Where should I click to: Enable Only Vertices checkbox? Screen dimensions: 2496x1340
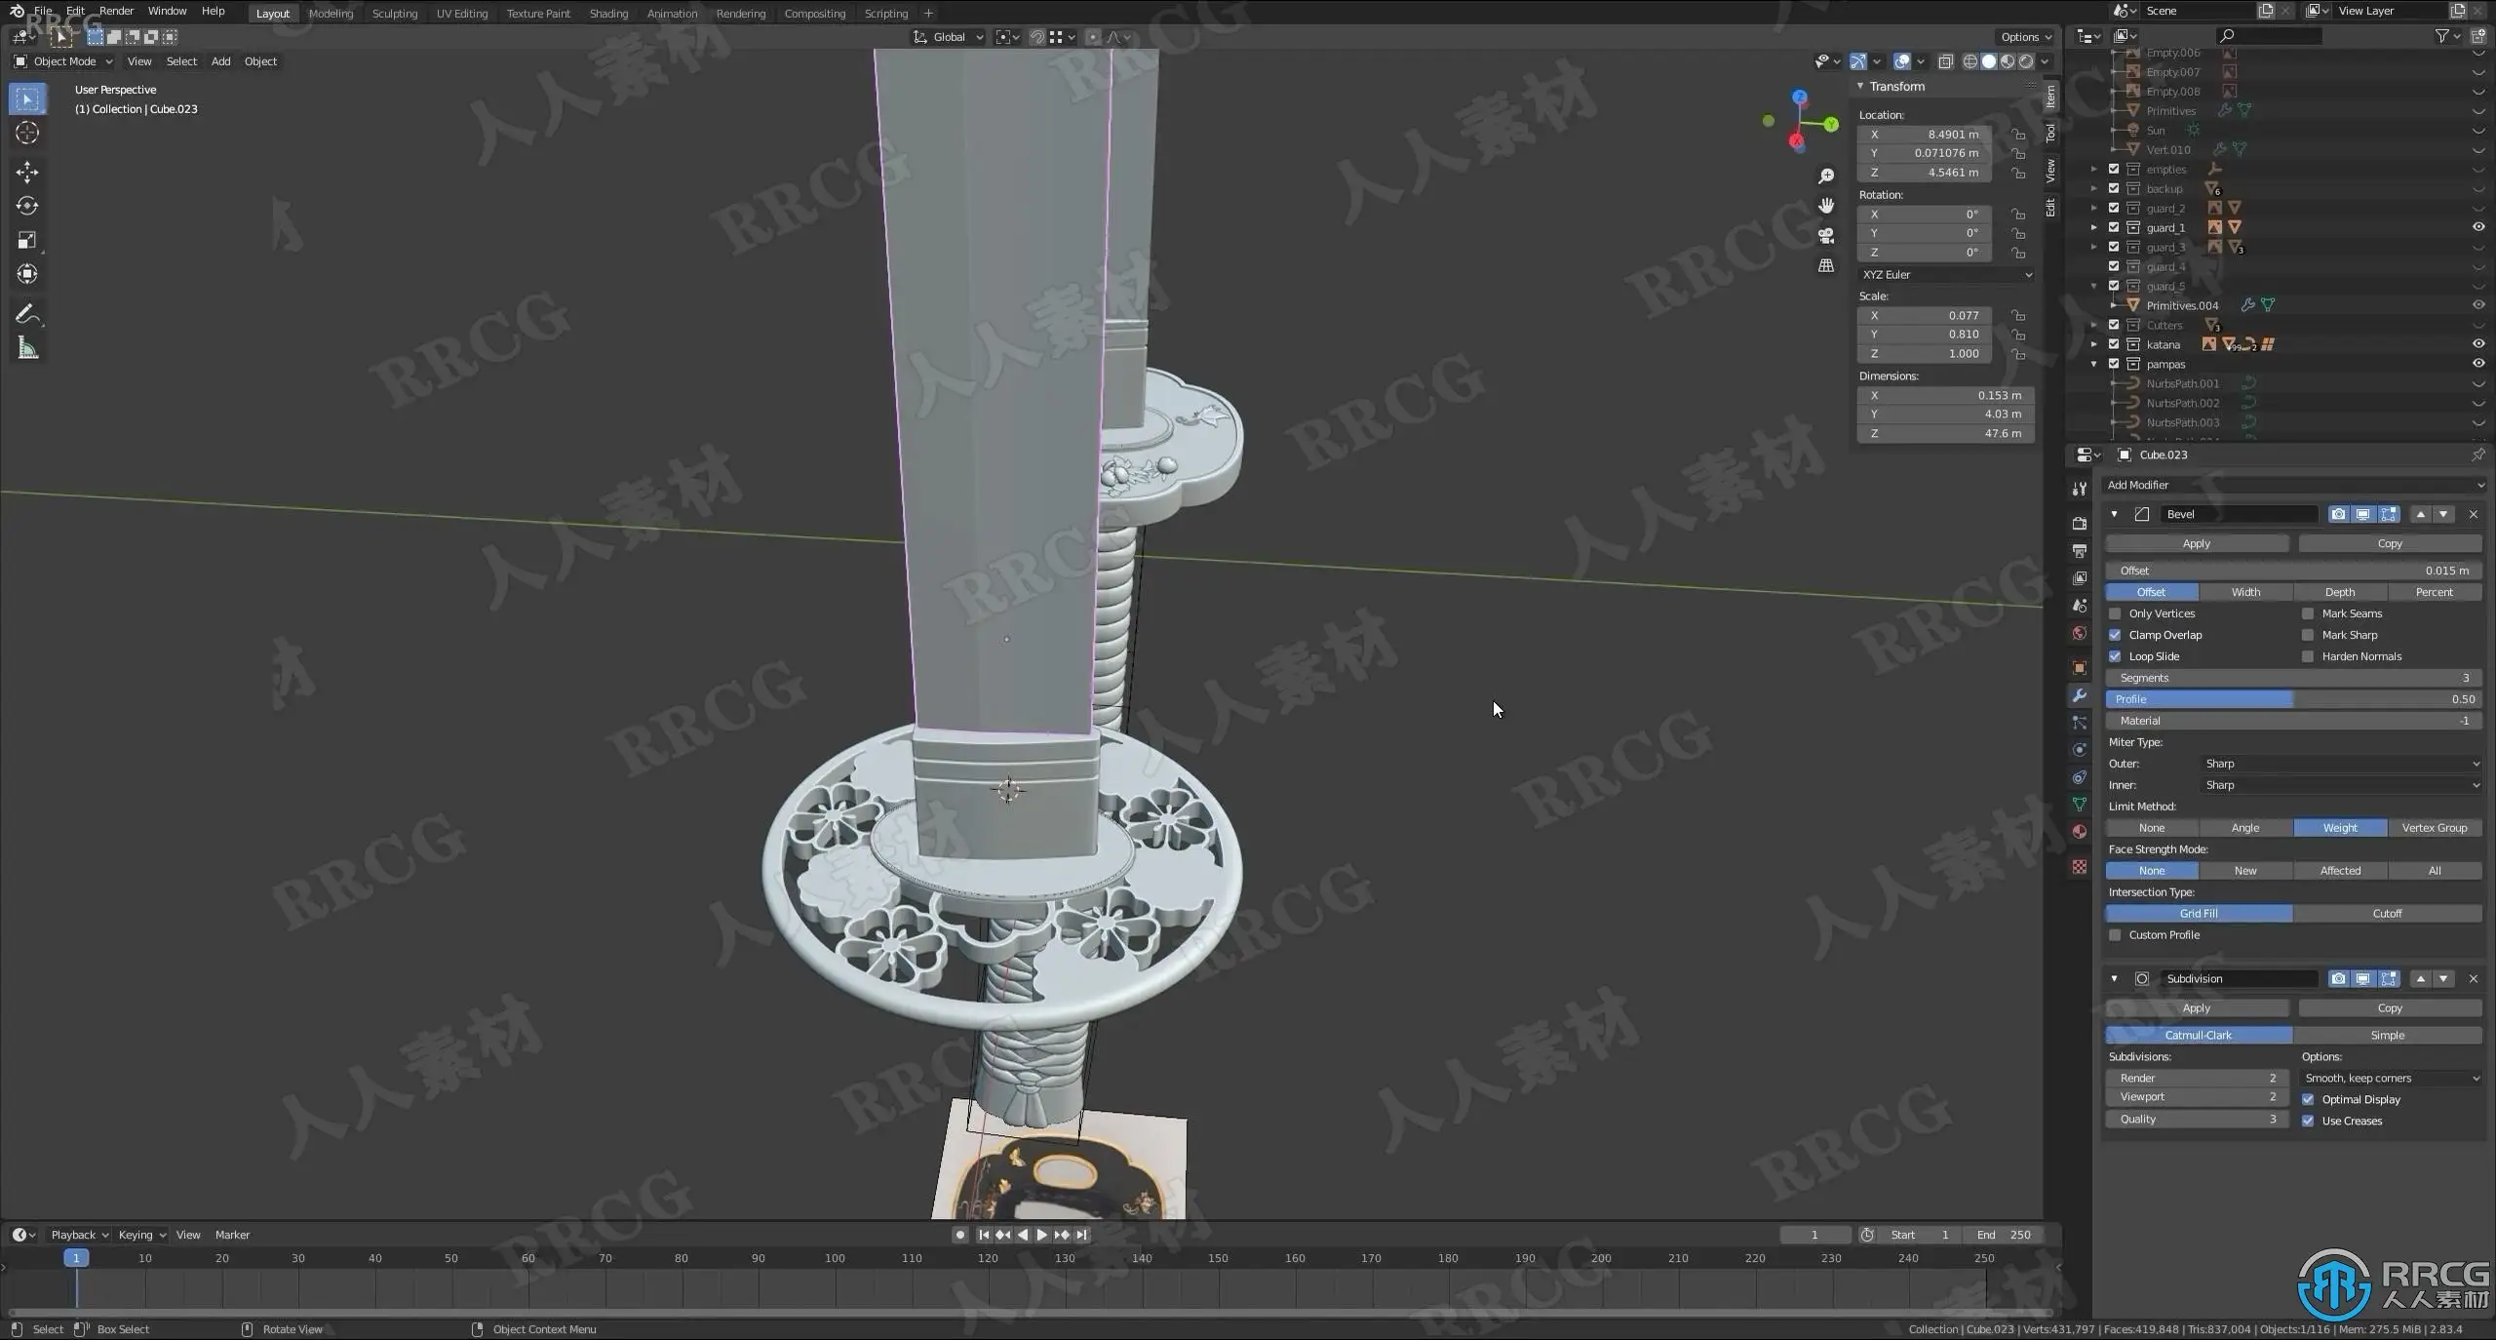[x=2115, y=613]
